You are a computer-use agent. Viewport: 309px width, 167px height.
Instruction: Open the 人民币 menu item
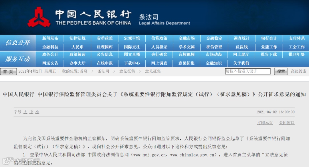pyautogui.click(x=78, y=47)
